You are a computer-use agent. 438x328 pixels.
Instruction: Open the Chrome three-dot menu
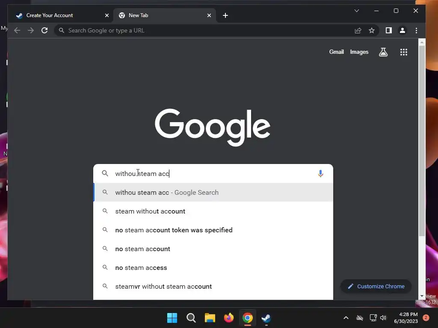click(x=416, y=30)
